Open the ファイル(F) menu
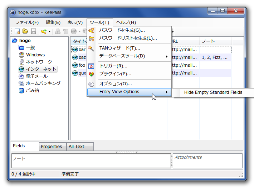 pyautogui.click(x=27, y=22)
